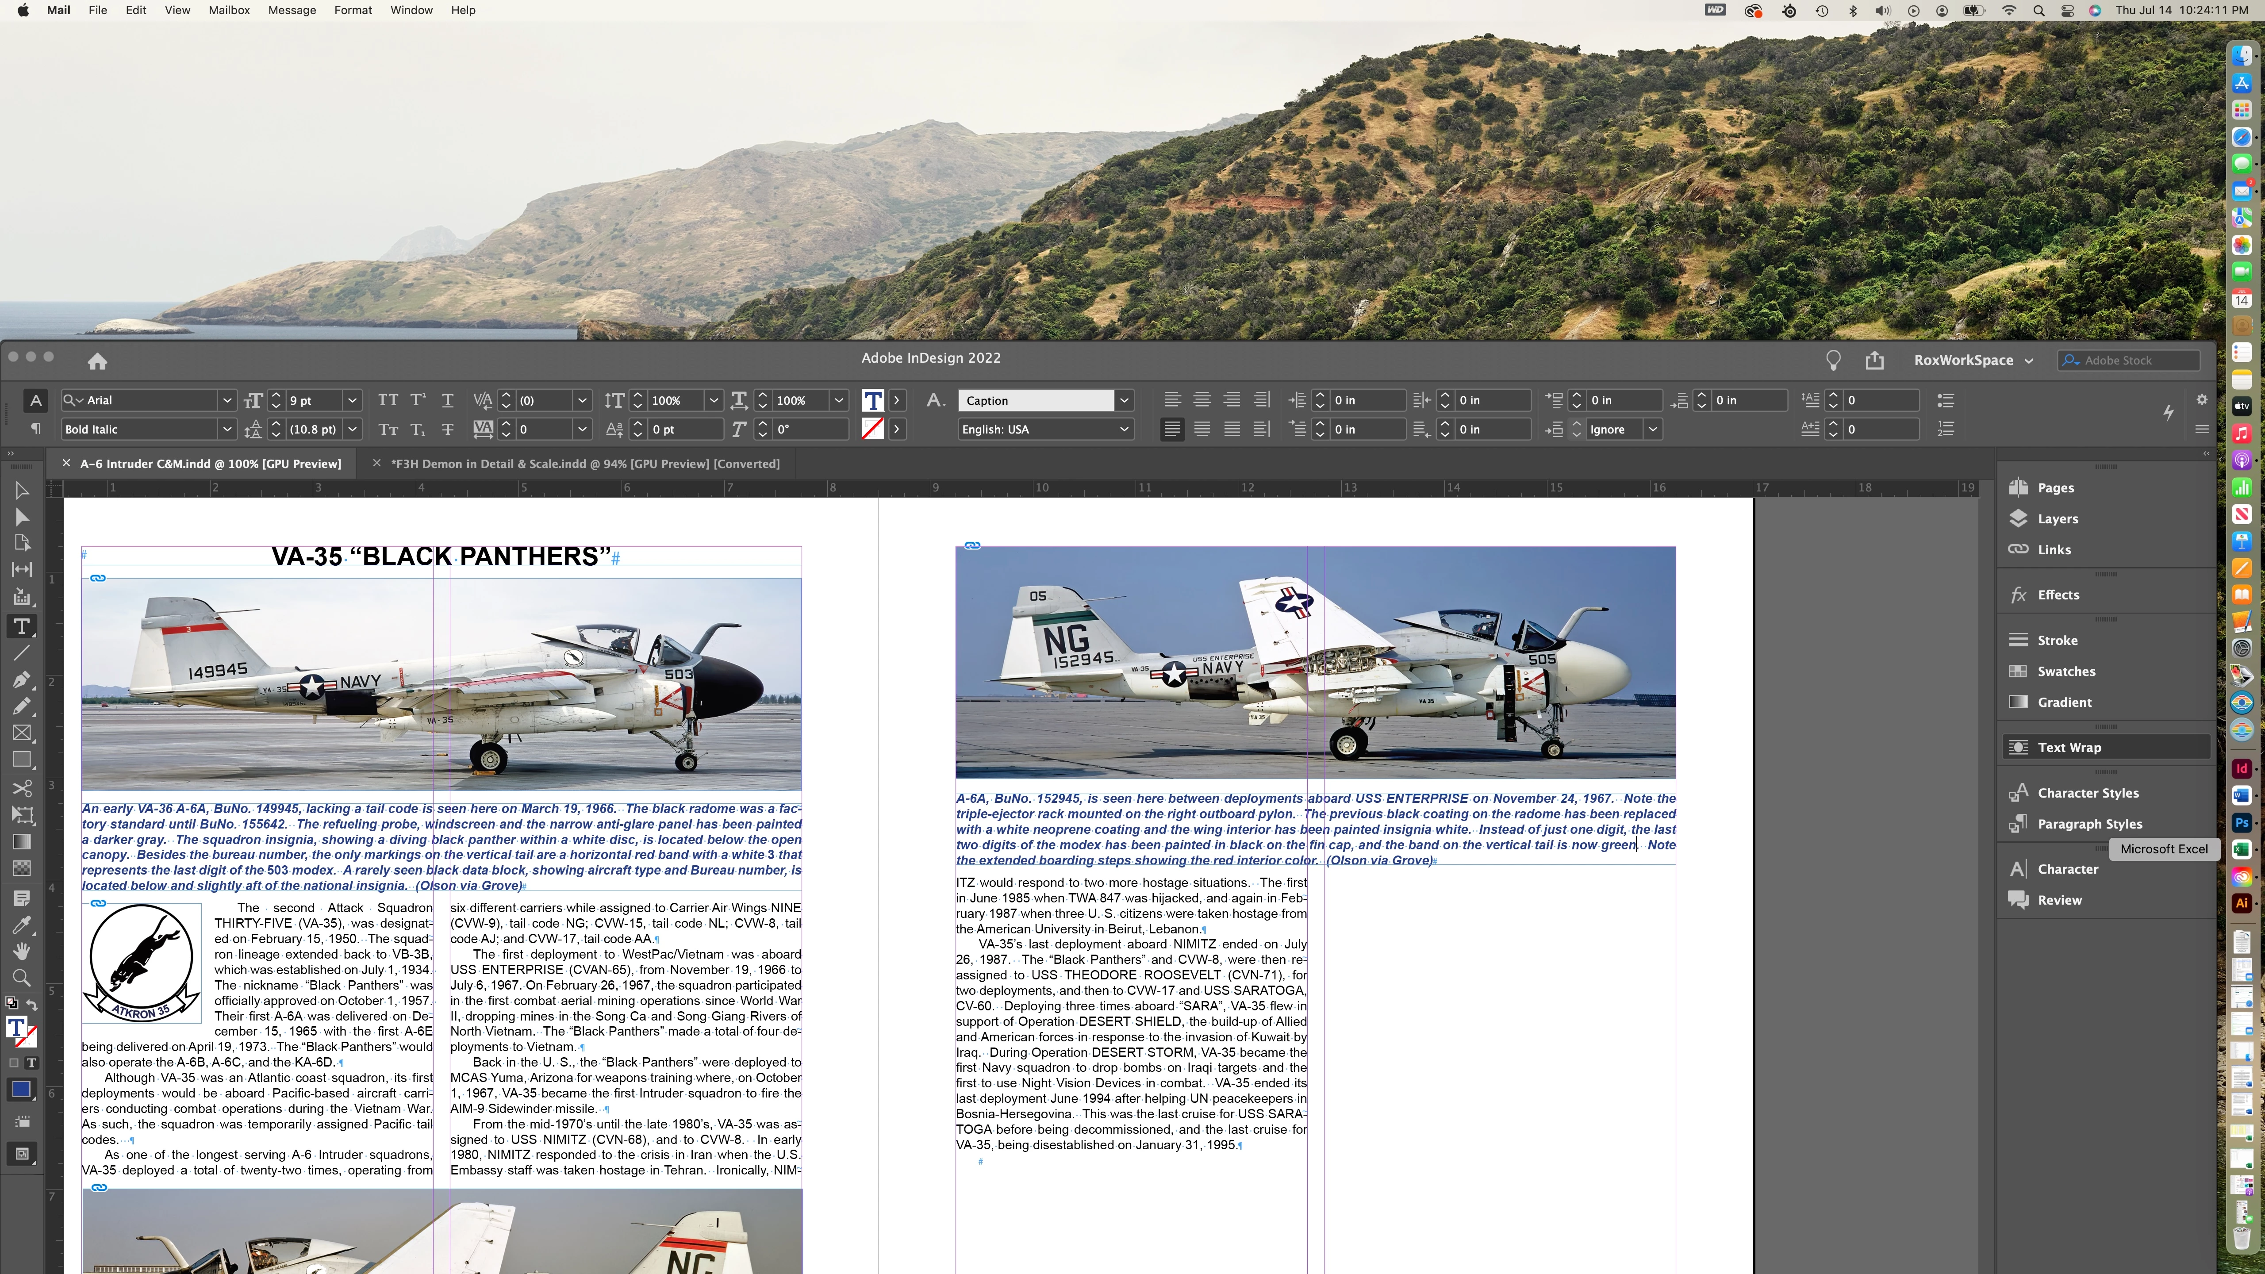Switch to Paragraph Formatting Controls

35,429
